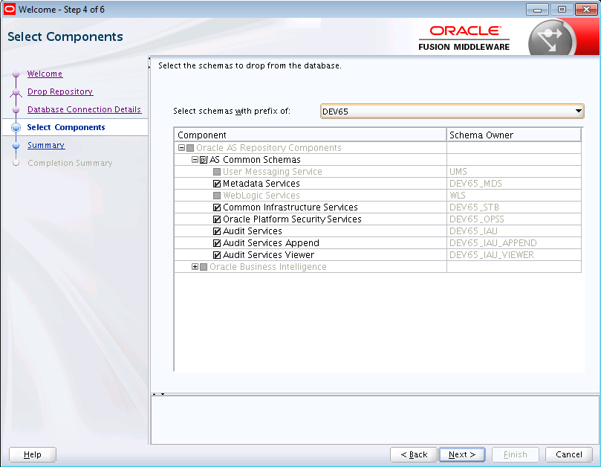The height and width of the screenshot is (467, 601).
Task: Close the installer window
Action: (x=586, y=9)
